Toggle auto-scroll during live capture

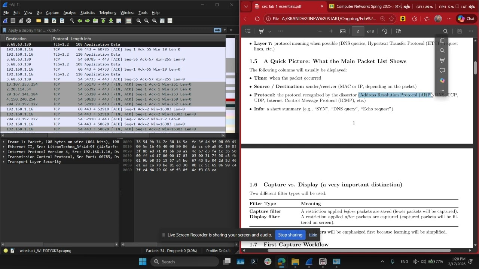pyautogui.click(x=119, y=21)
